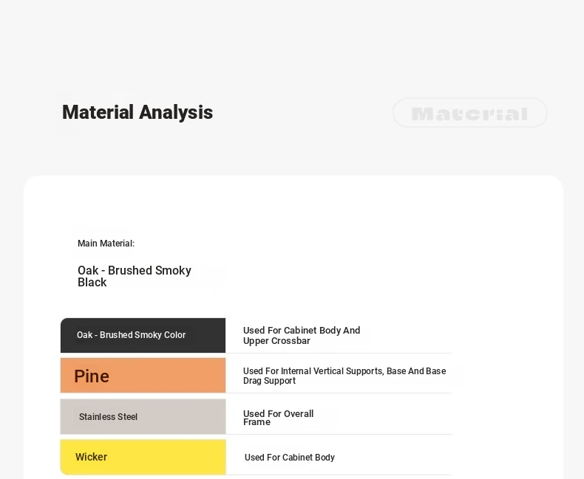584x479 pixels.
Task: Select the Cabinet Body And Upper Crossbar description
Action: (302, 336)
